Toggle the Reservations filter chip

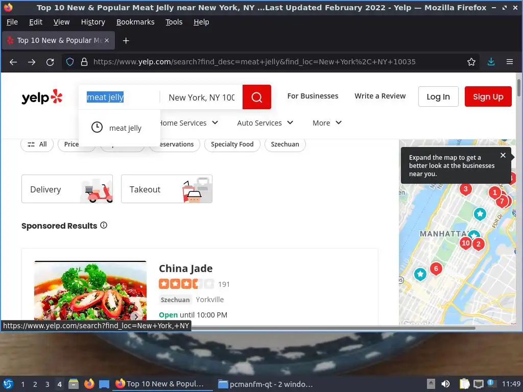pyautogui.click(x=180, y=144)
